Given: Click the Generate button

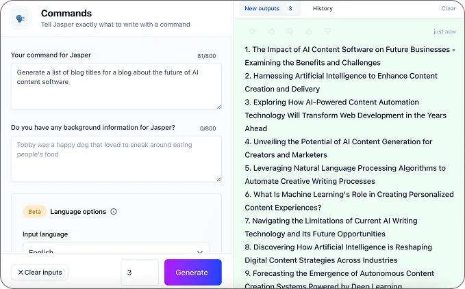Looking at the screenshot, I should click(x=192, y=272).
